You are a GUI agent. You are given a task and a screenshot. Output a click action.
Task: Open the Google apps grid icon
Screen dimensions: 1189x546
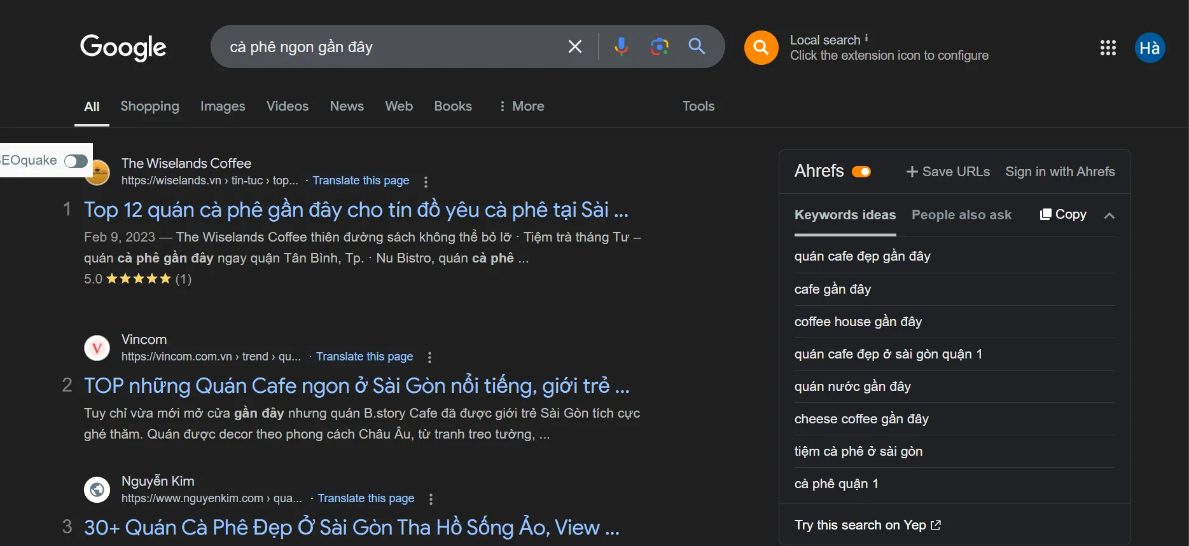click(1108, 48)
